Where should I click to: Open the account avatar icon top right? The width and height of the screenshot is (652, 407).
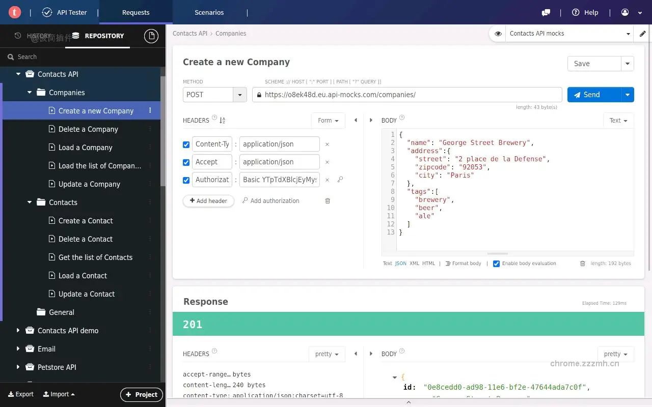click(624, 12)
